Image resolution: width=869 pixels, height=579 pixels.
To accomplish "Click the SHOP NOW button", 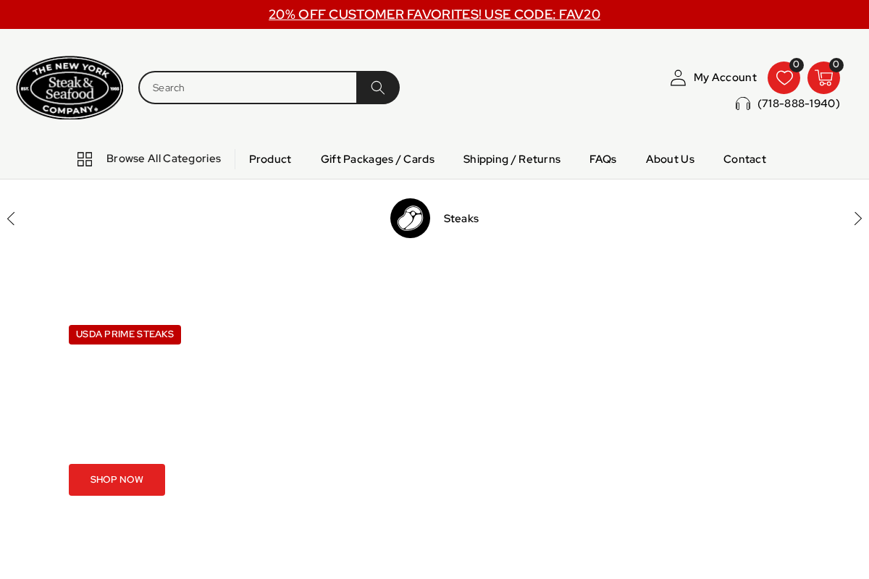I will click(x=117, y=479).
